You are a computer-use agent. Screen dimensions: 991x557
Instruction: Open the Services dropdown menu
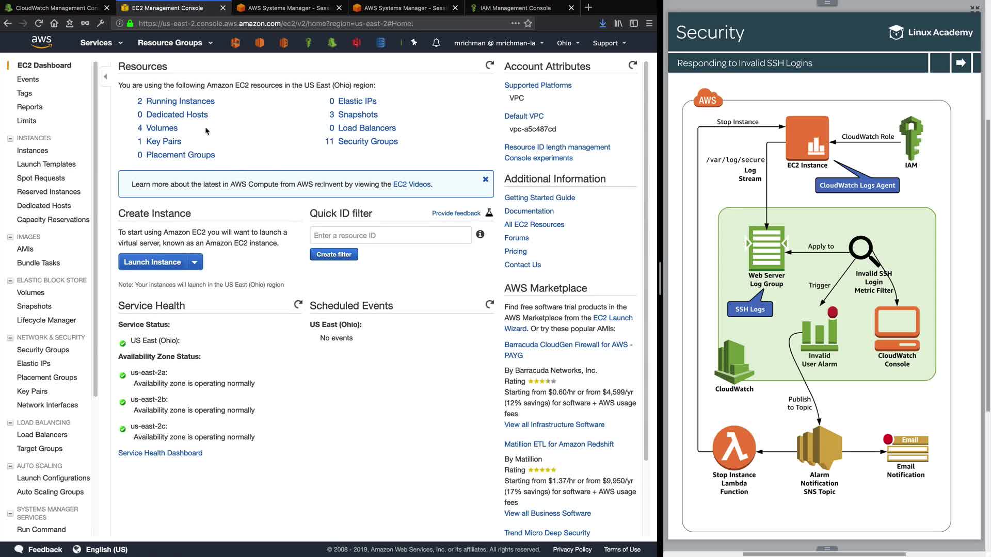pyautogui.click(x=101, y=43)
